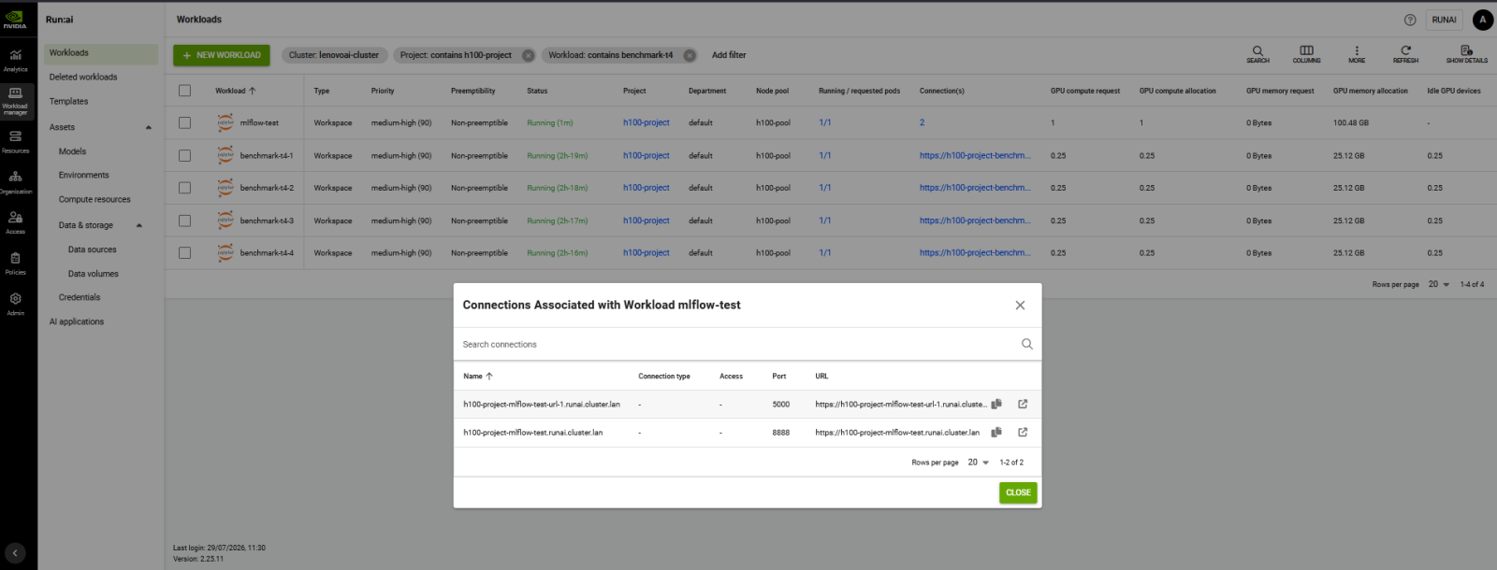Open rows per page dropdown in Connections dialog
The width and height of the screenshot is (1497, 570).
[979, 463]
